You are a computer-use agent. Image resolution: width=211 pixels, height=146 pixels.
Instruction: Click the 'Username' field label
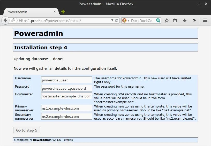coord(23,78)
